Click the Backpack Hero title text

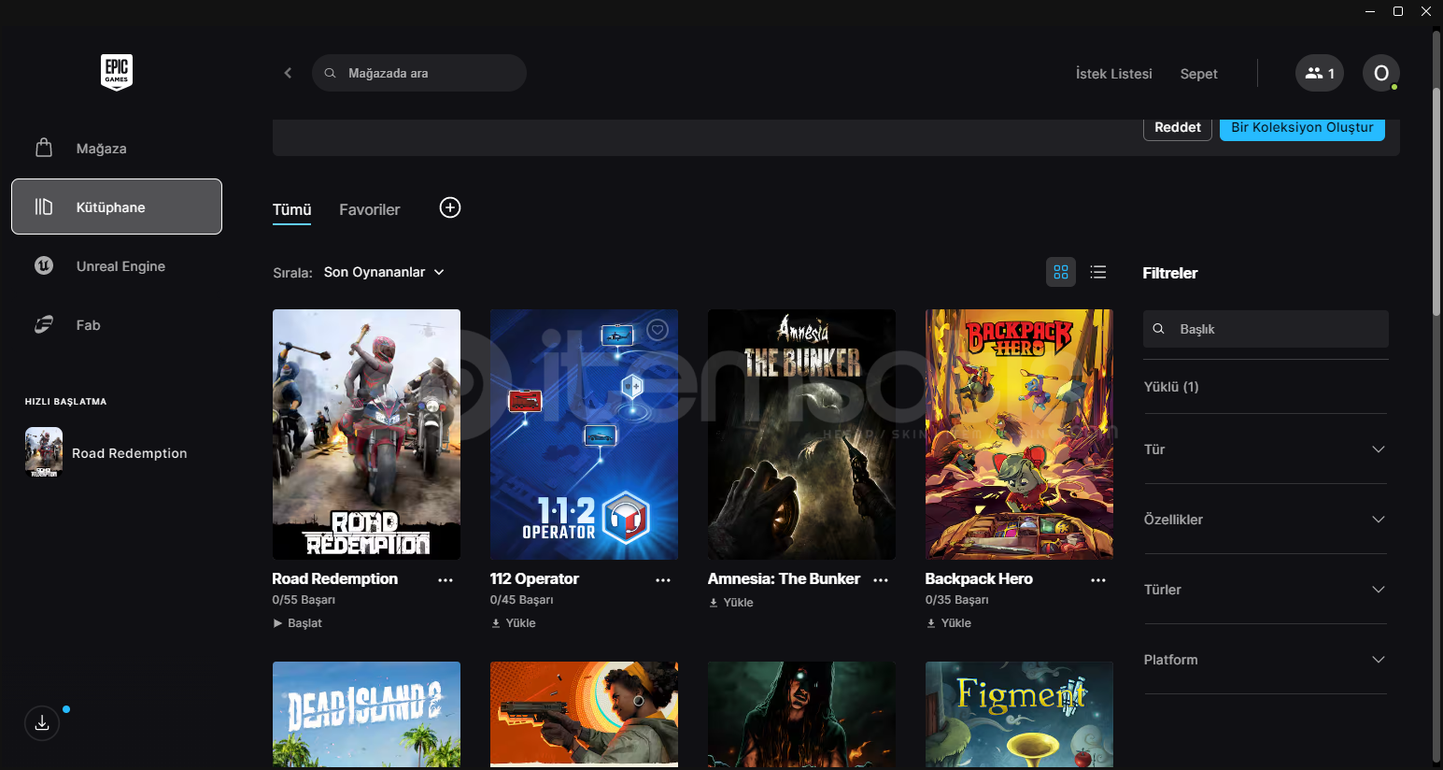979,579
